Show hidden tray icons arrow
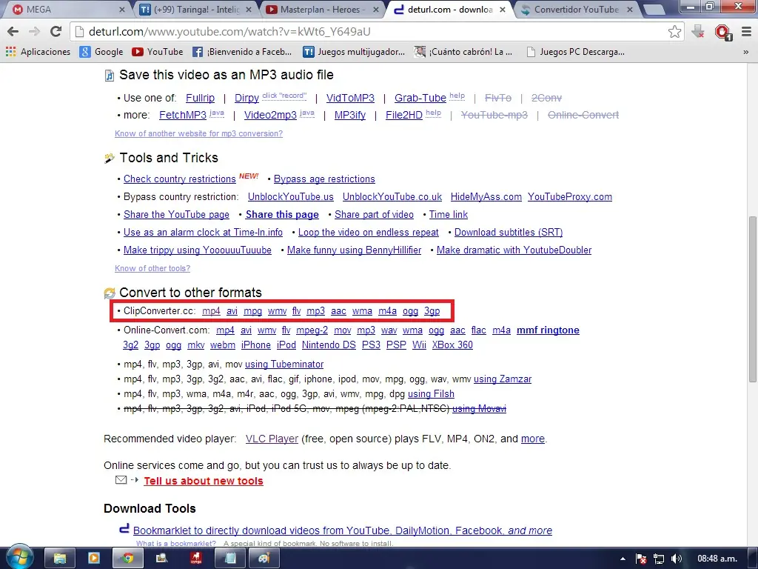The height and width of the screenshot is (569, 758). [623, 559]
